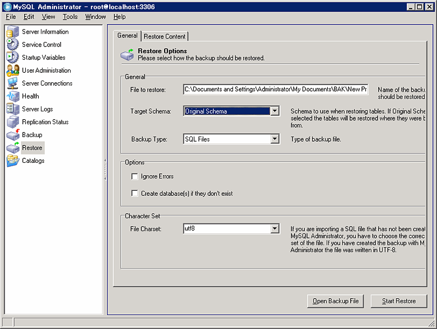Viewport: 437px width, 329px height.
Task: Click the Backup drive icon
Action: click(12, 135)
